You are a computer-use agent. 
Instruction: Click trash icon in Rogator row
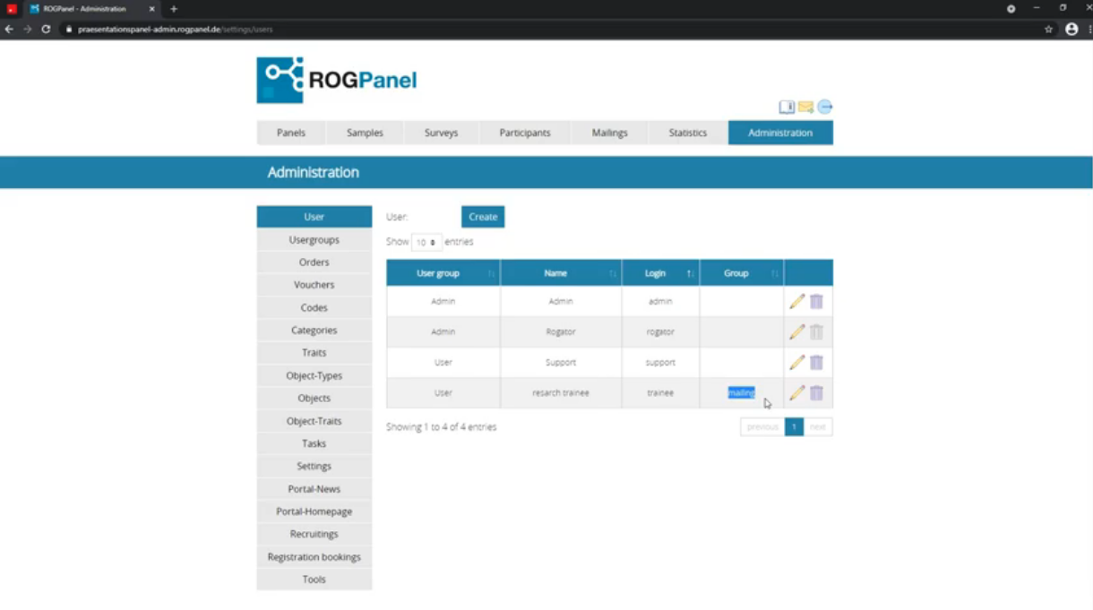(816, 332)
